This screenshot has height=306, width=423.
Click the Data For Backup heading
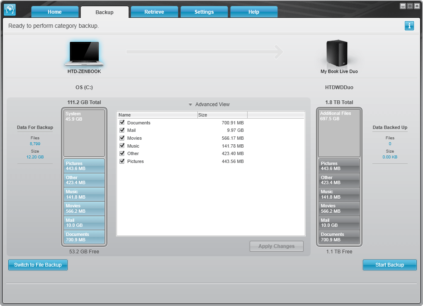[35, 127]
